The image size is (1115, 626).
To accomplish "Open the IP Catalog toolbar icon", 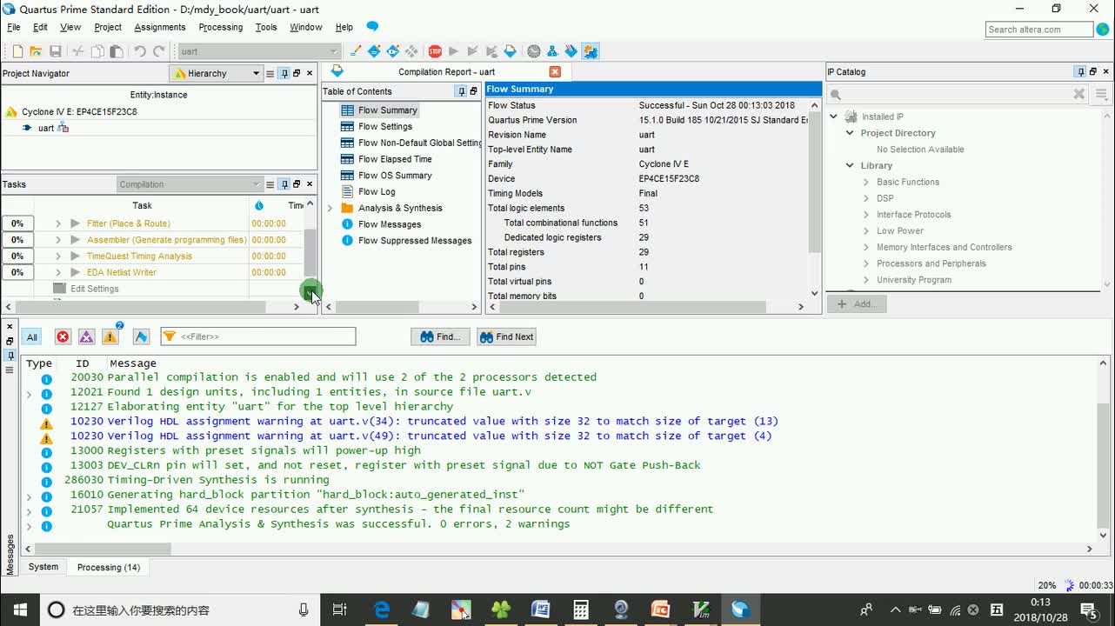I will [x=591, y=51].
